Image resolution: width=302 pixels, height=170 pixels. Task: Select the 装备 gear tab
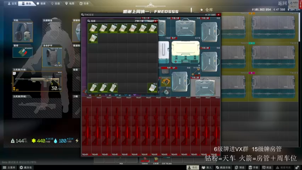tap(27, 3)
